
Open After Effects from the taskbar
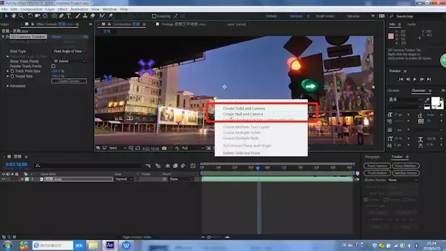pos(110,245)
